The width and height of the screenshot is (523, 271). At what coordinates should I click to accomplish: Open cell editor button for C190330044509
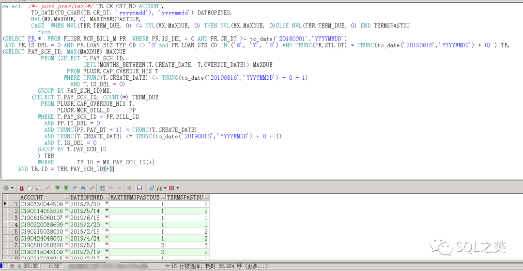67,203
